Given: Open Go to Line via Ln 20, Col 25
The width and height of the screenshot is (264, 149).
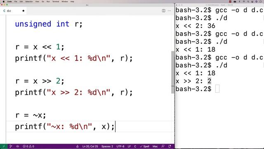Looking at the screenshot, I should coord(90,146).
